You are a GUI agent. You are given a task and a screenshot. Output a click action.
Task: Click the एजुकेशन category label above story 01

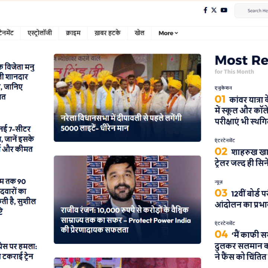coord(223,88)
